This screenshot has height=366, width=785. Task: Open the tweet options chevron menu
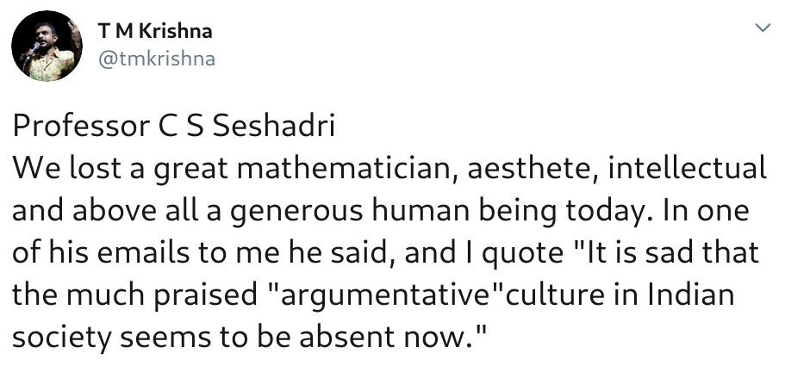point(763,28)
